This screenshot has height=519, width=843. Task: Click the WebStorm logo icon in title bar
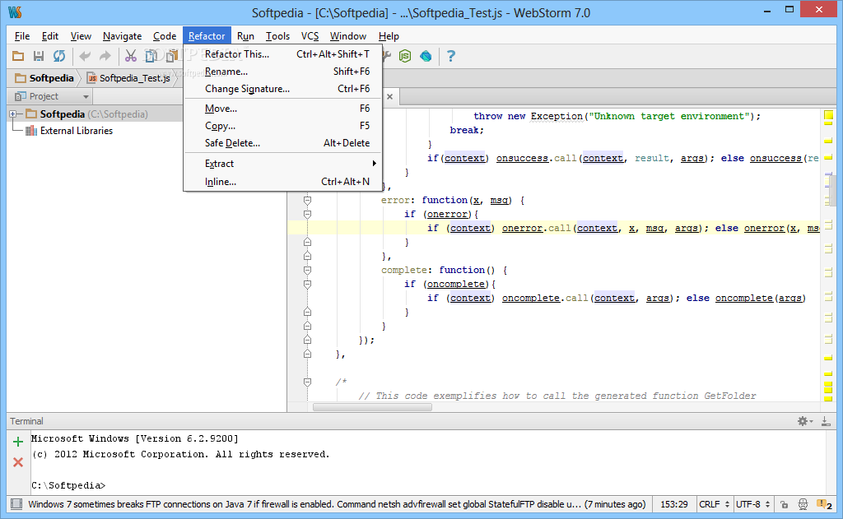[x=15, y=12]
